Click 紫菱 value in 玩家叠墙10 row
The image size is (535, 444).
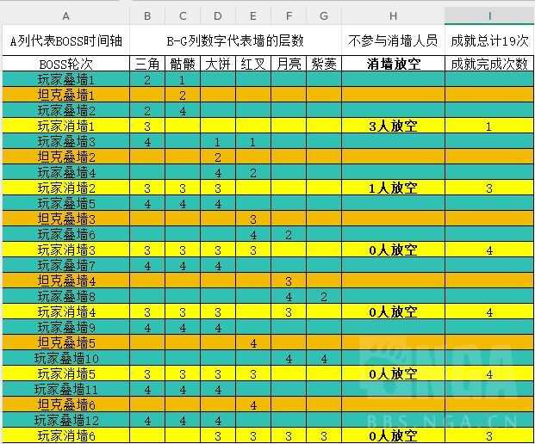(x=324, y=358)
